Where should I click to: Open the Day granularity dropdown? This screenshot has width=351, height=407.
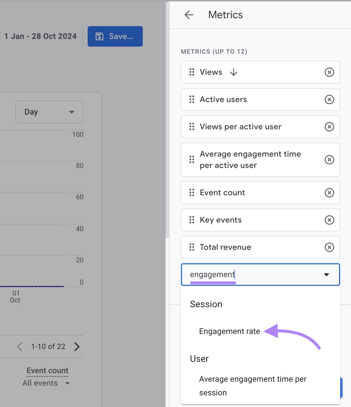(49, 112)
